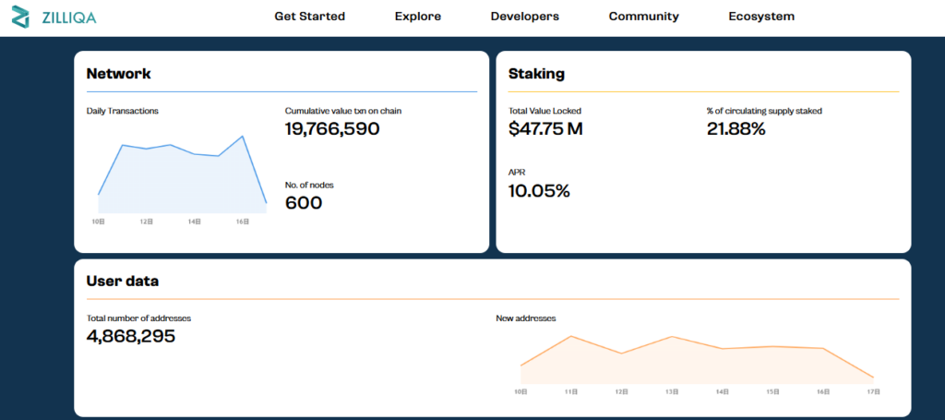Click the 16日 peak on Daily Transactions chart
Viewport: 945px width, 420px height.
coord(243,137)
